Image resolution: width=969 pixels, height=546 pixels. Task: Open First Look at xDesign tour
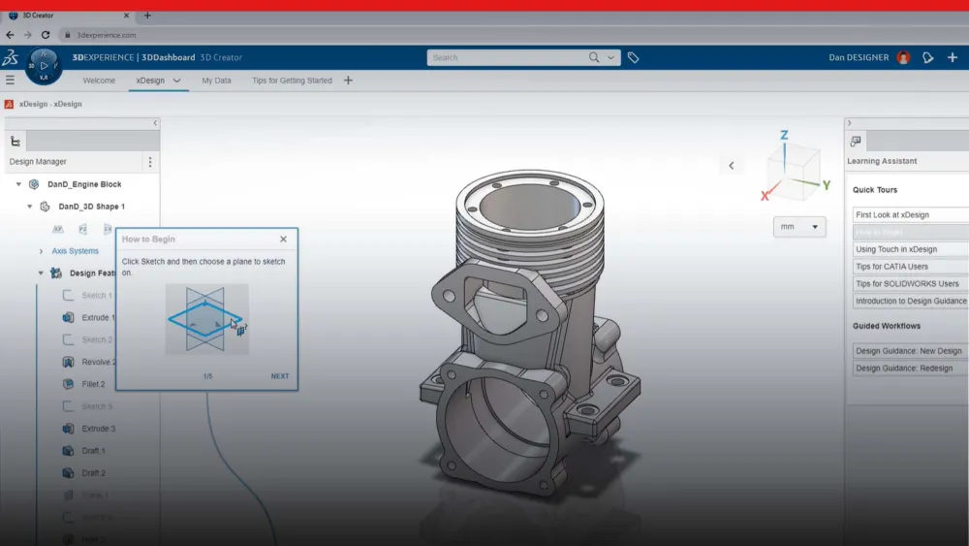tap(911, 214)
